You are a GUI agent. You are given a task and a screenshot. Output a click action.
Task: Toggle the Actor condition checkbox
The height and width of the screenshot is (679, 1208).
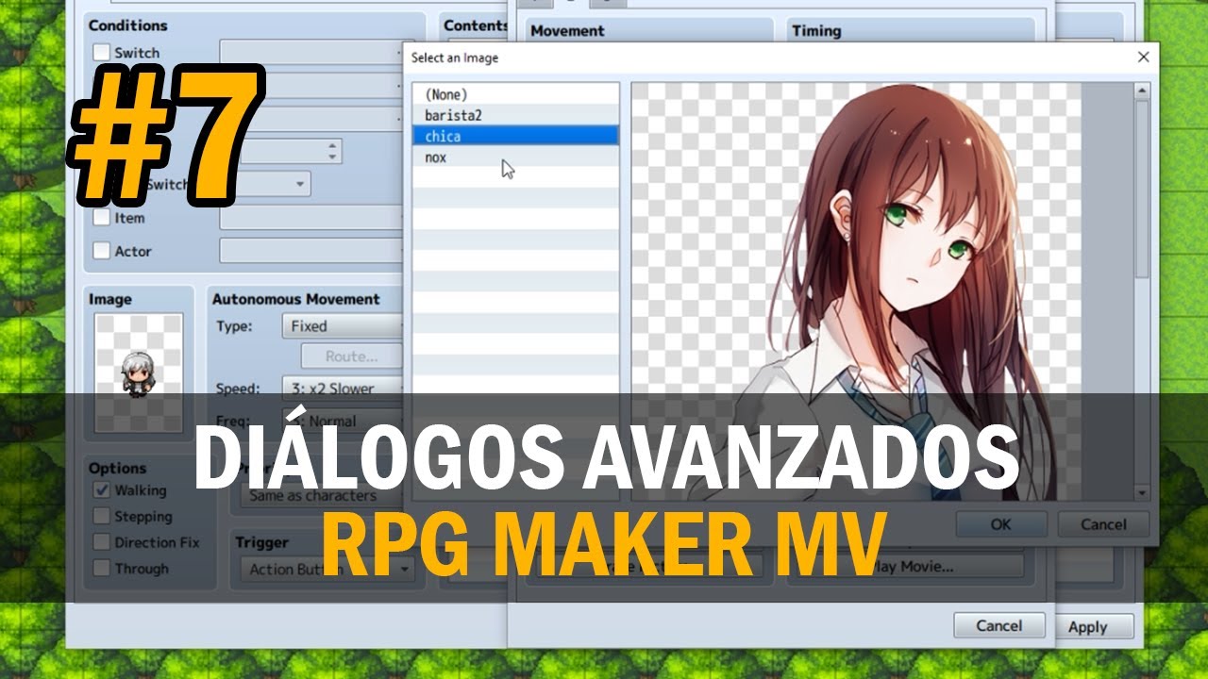(101, 251)
